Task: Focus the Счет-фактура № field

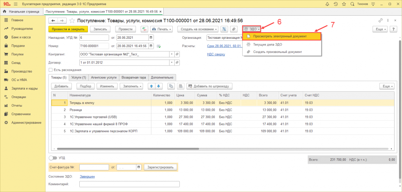Action: pos(94,167)
